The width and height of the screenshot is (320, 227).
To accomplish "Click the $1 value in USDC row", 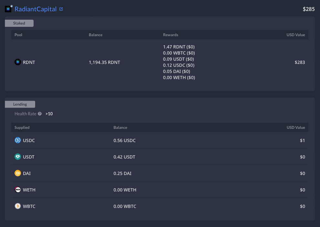I will click(303, 140).
